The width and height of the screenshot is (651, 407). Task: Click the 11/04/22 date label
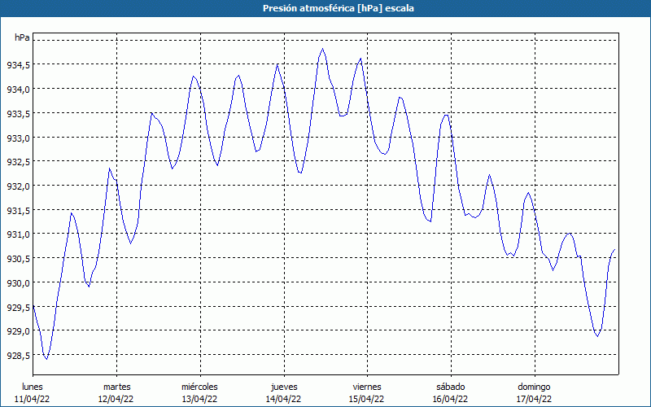(33, 399)
